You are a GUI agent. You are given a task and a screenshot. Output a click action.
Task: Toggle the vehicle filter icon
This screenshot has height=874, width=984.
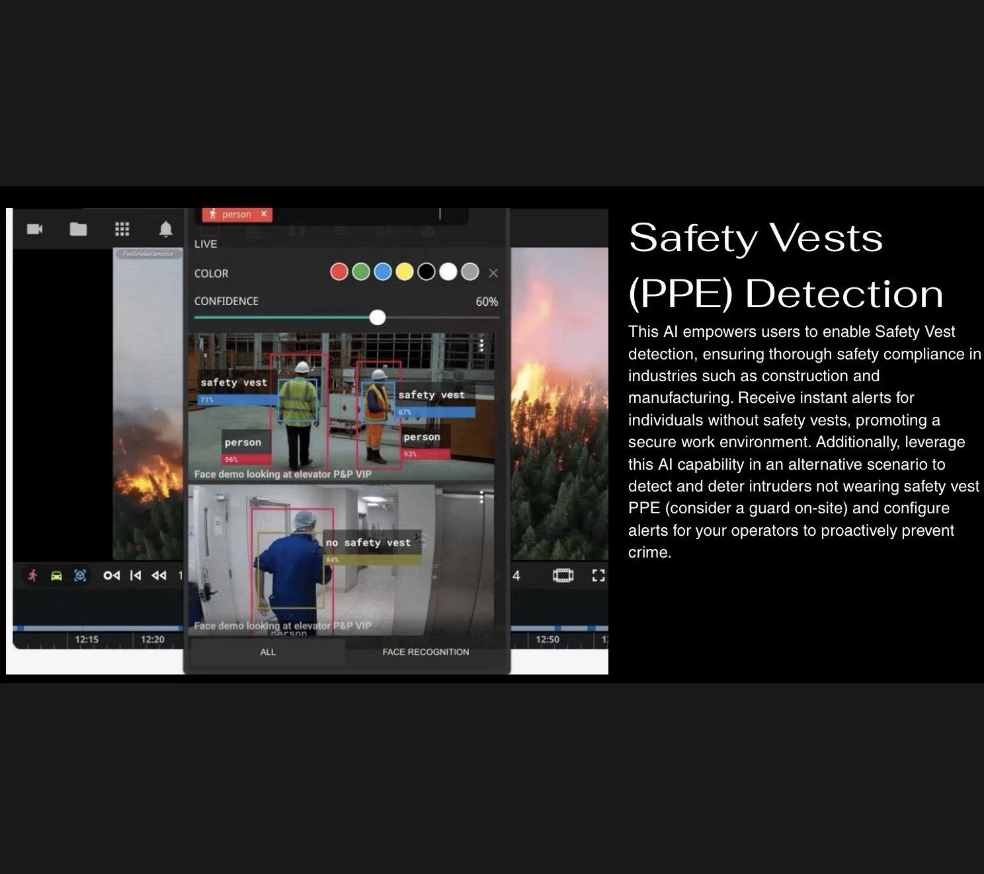pyautogui.click(x=56, y=575)
